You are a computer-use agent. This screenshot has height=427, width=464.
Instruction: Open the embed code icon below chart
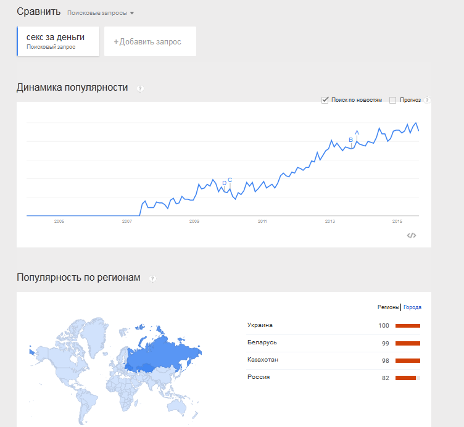412,235
